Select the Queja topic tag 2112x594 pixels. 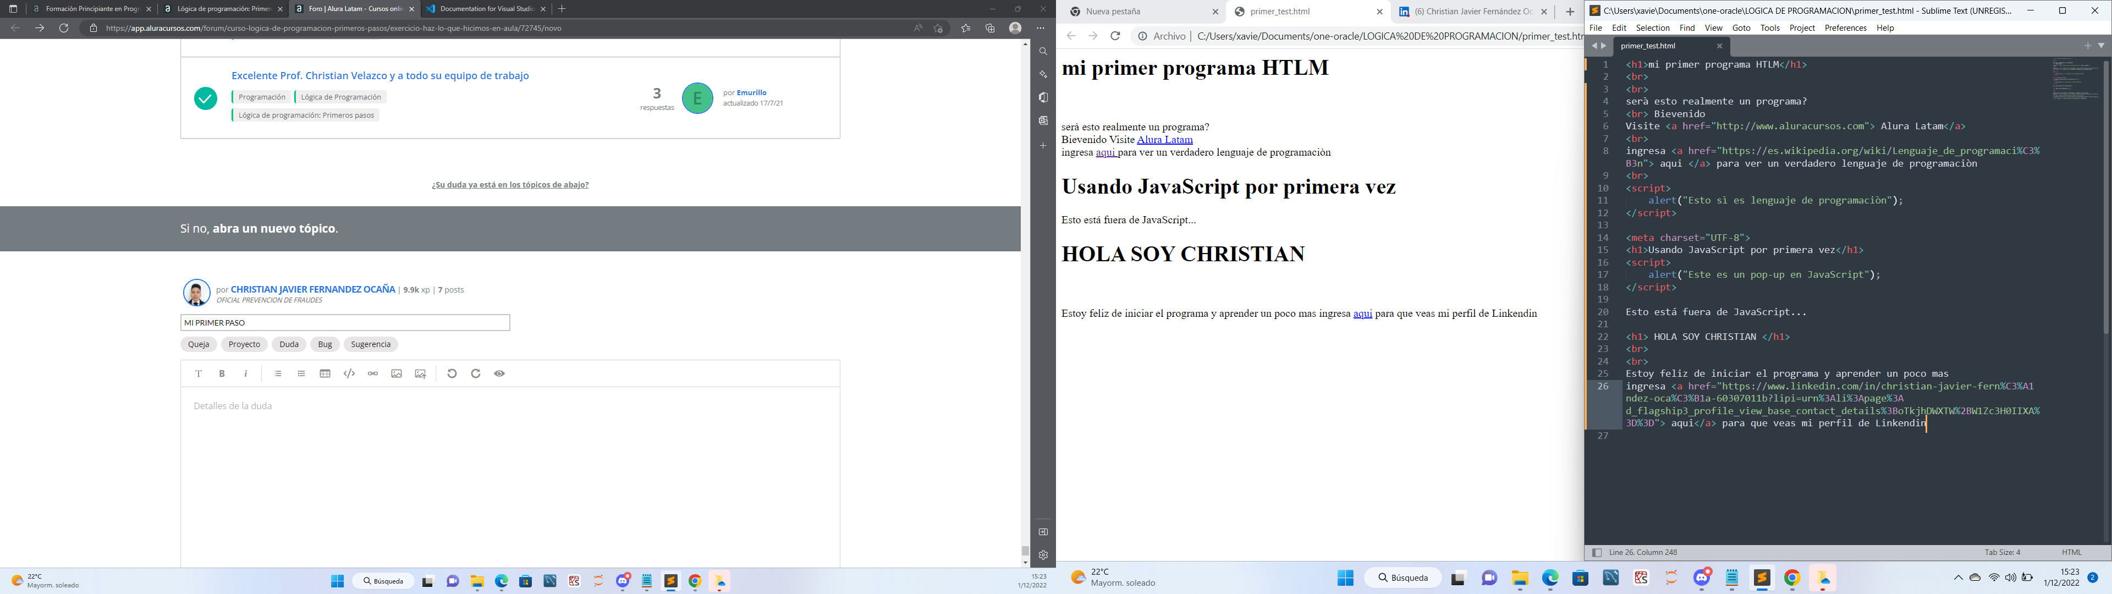coord(199,345)
